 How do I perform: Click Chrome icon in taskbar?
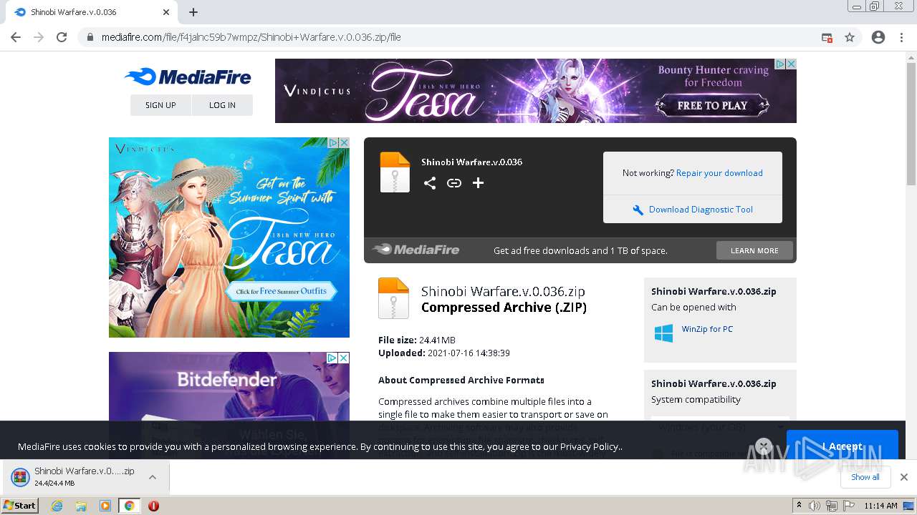[130, 506]
